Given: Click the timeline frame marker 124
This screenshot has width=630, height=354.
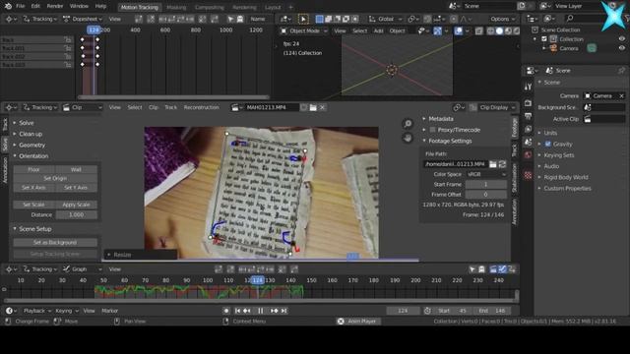Looking at the screenshot, I should 258,280.
